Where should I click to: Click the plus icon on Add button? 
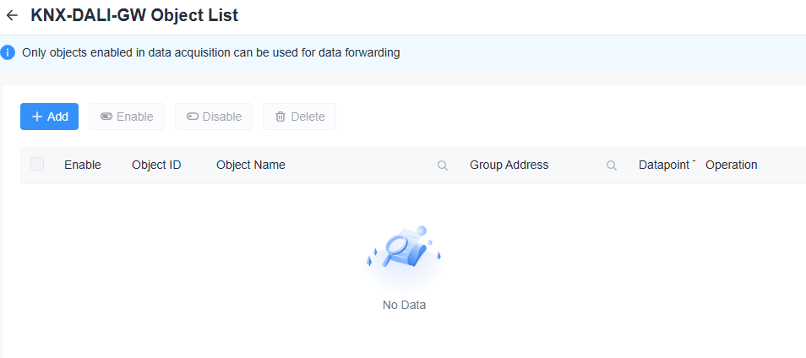pyautogui.click(x=36, y=117)
